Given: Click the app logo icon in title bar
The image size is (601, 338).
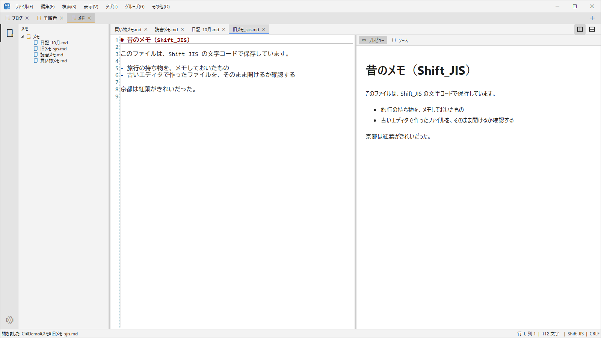Looking at the screenshot, I should 7,6.
